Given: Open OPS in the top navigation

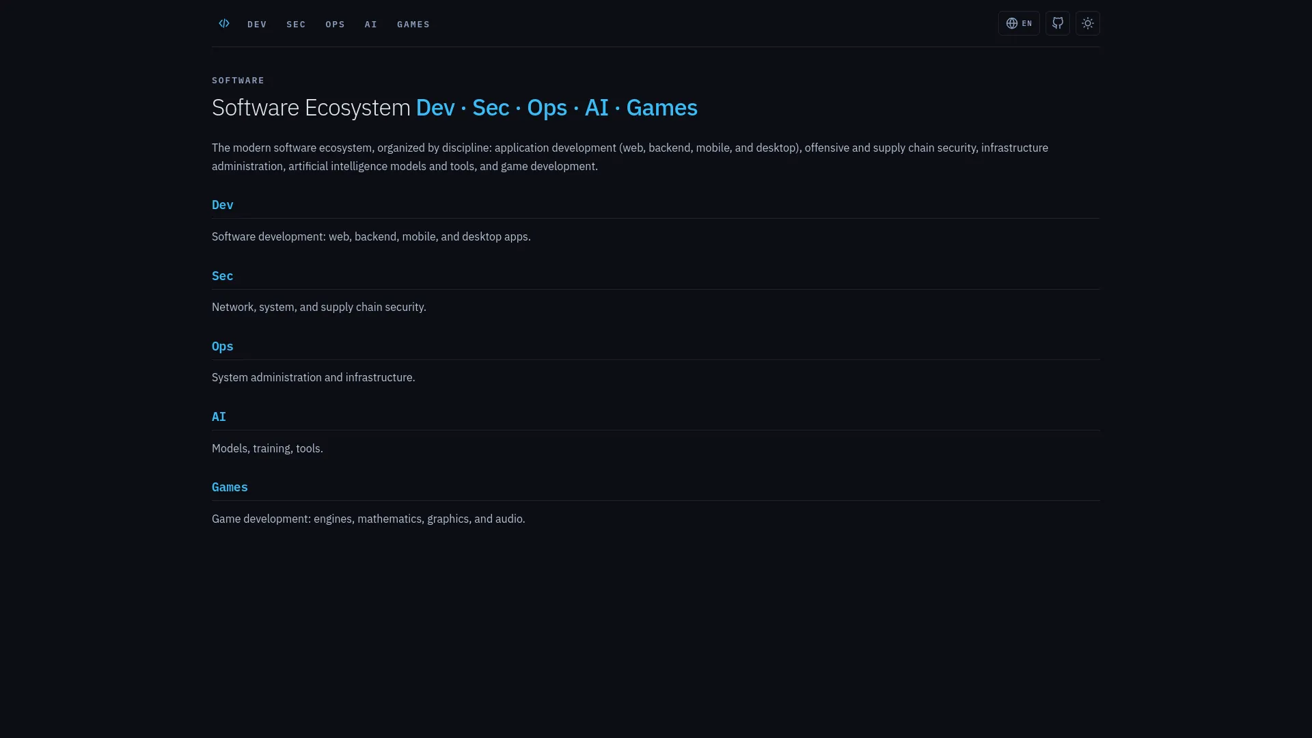Looking at the screenshot, I should tap(335, 25).
